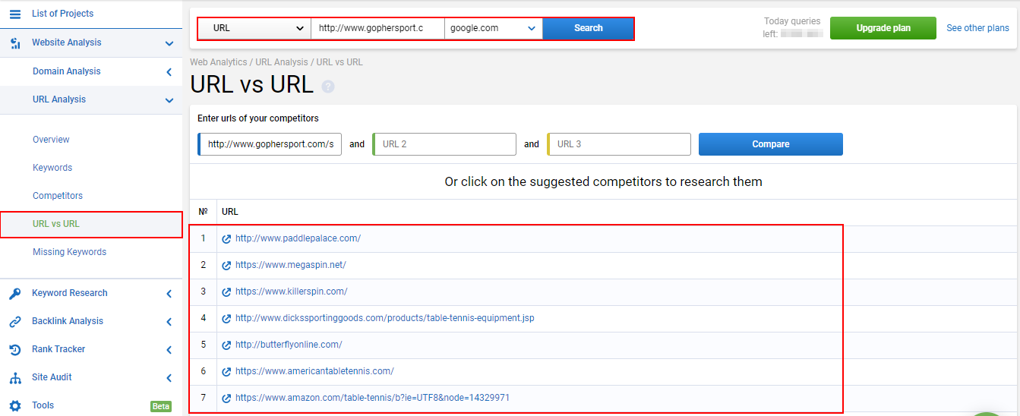This screenshot has height=416, width=1020.
Task: Open the List of Projects item
Action: tap(63, 14)
